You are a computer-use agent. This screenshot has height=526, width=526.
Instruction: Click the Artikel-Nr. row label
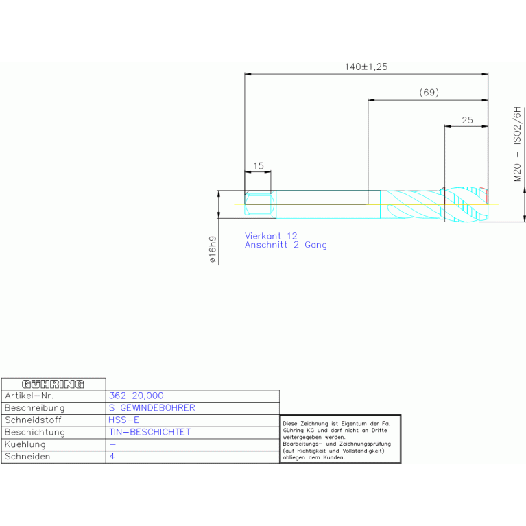pyautogui.click(x=29, y=396)
